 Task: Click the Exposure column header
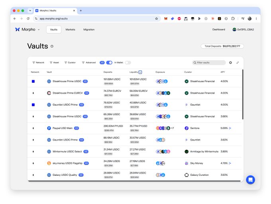(x=160, y=72)
